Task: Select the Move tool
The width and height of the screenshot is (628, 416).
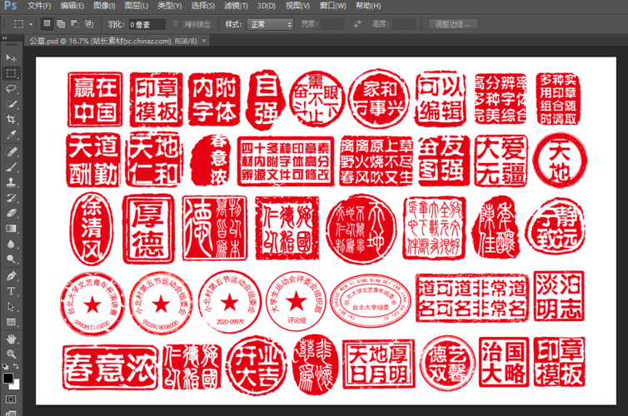Action: coord(12,58)
